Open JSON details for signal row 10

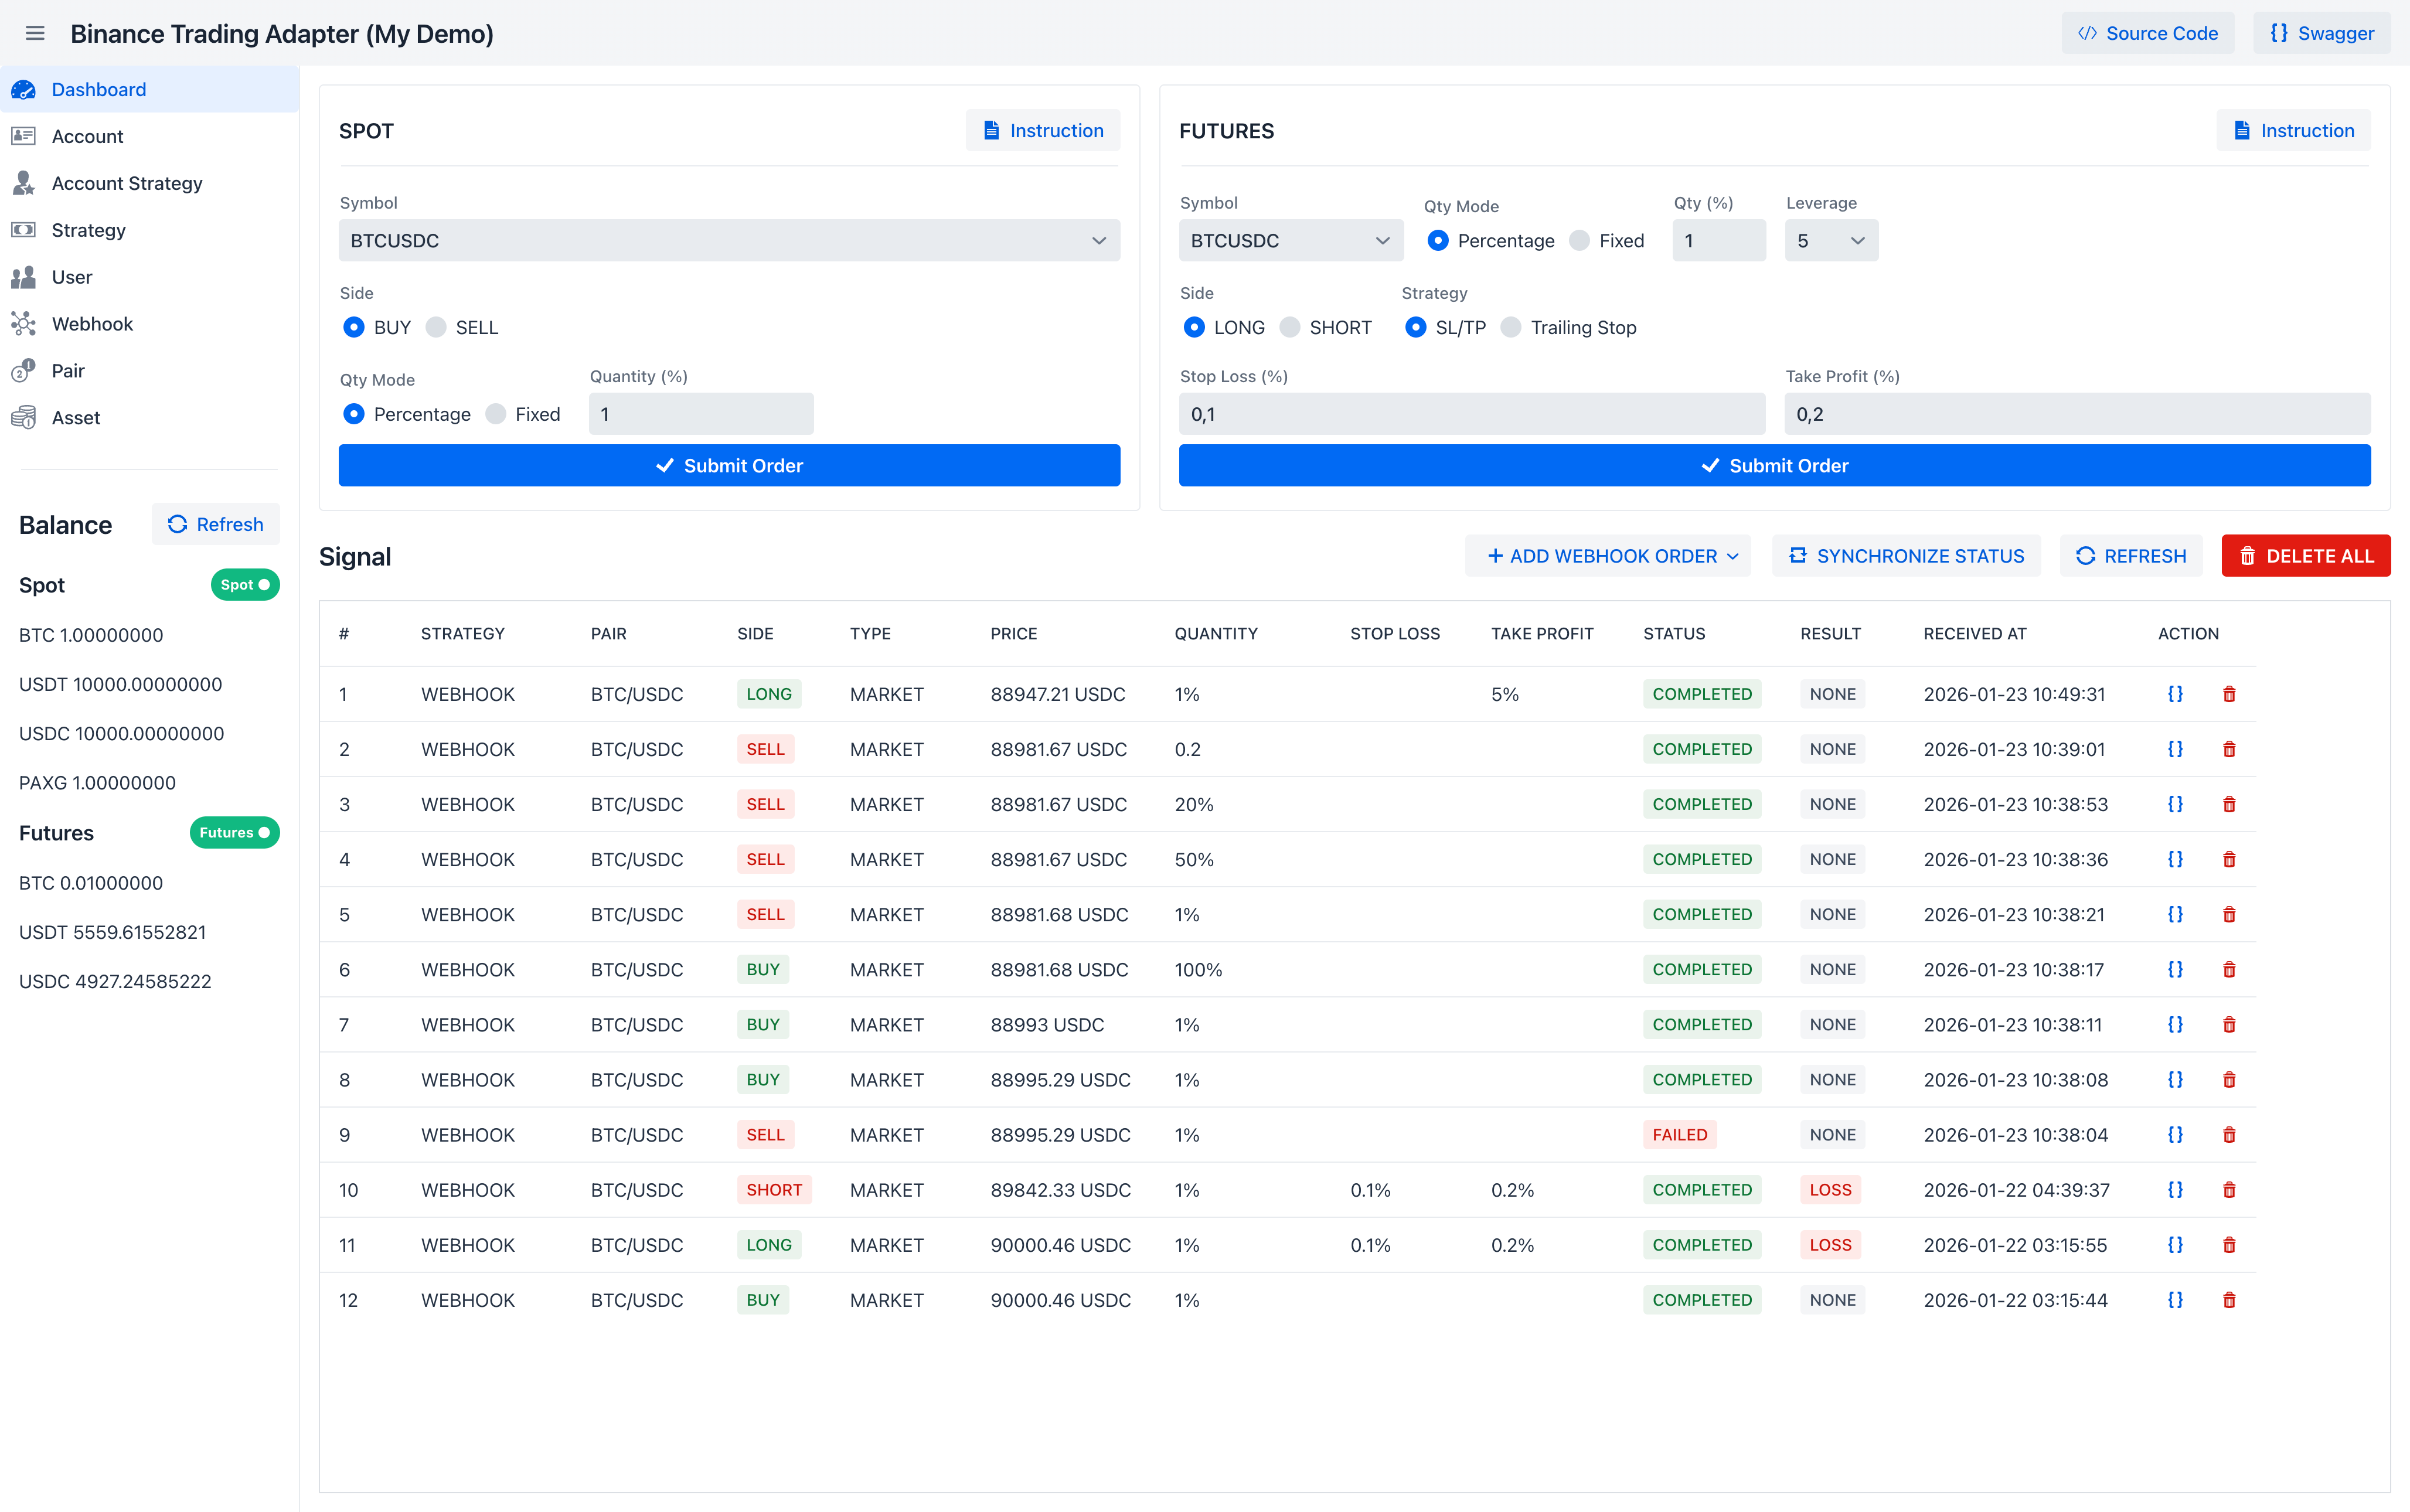click(2175, 1190)
